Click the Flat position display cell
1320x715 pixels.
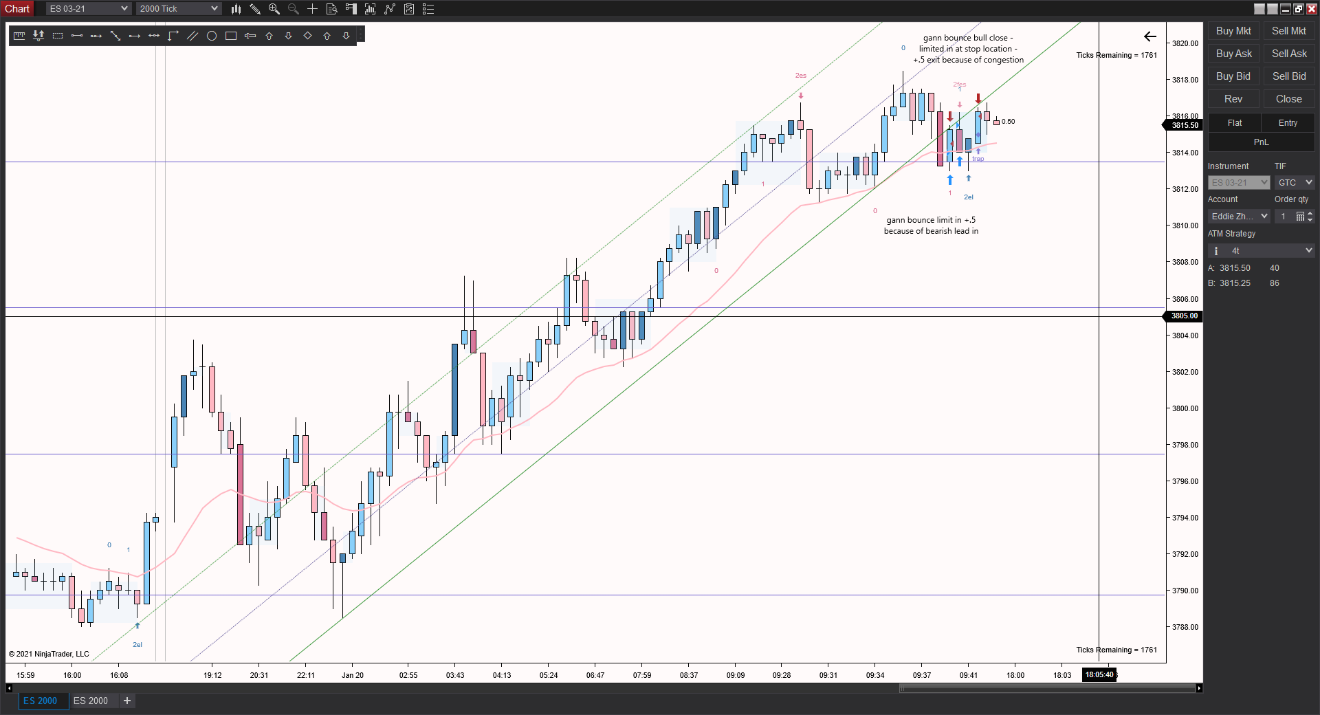(1235, 123)
